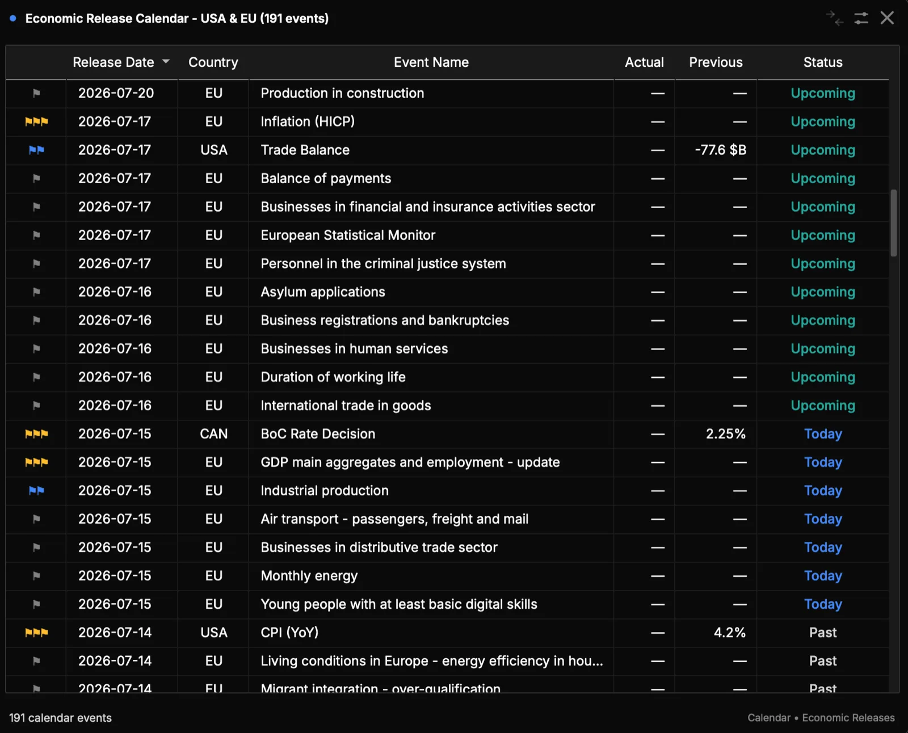908x733 pixels.
Task: Click the flag for Businesses in distributive trade sector
Action: pos(36,547)
